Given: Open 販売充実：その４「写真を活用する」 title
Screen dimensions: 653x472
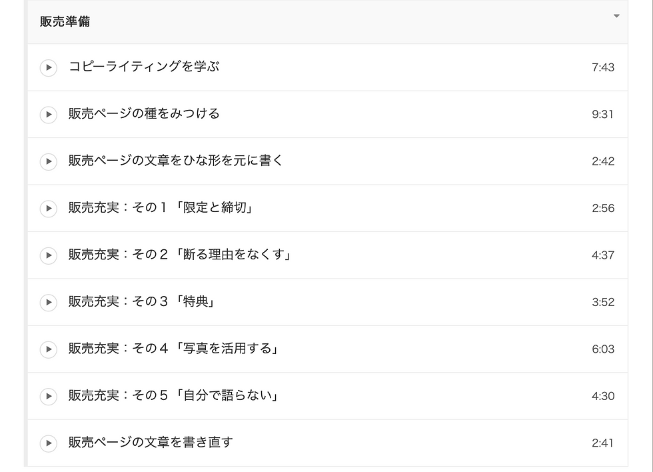Looking at the screenshot, I should click(173, 349).
